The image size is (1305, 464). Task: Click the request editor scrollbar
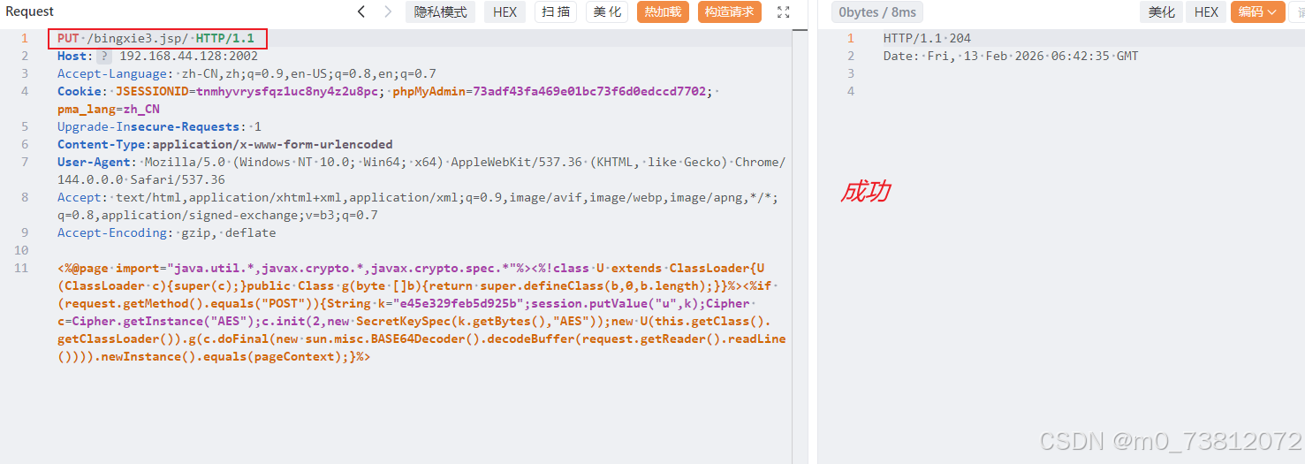click(800, 247)
